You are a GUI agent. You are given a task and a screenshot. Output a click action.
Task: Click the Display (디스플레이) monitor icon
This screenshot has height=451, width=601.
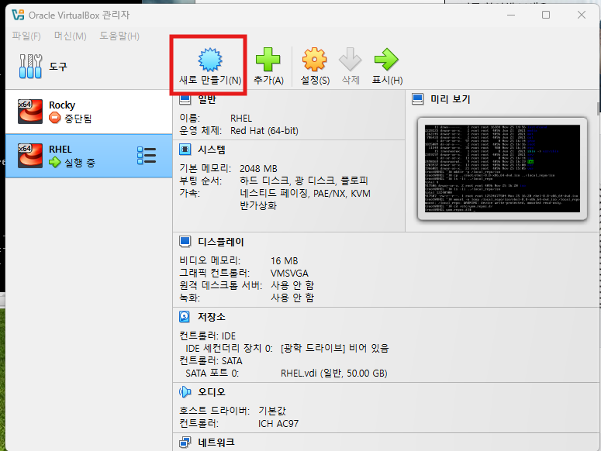pos(185,242)
